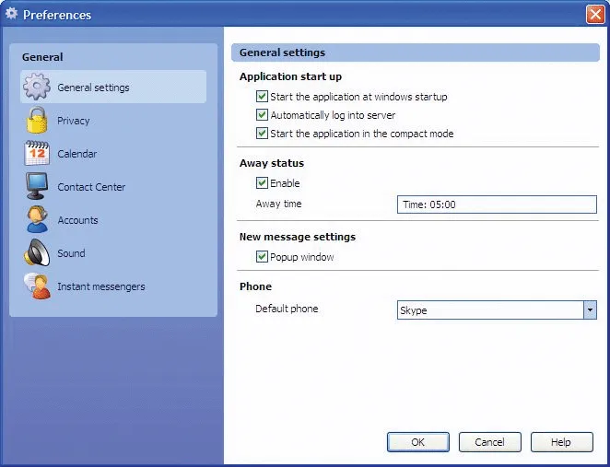Toggle Away status Enable checkbox
This screenshot has width=610, height=467.
coord(262,182)
